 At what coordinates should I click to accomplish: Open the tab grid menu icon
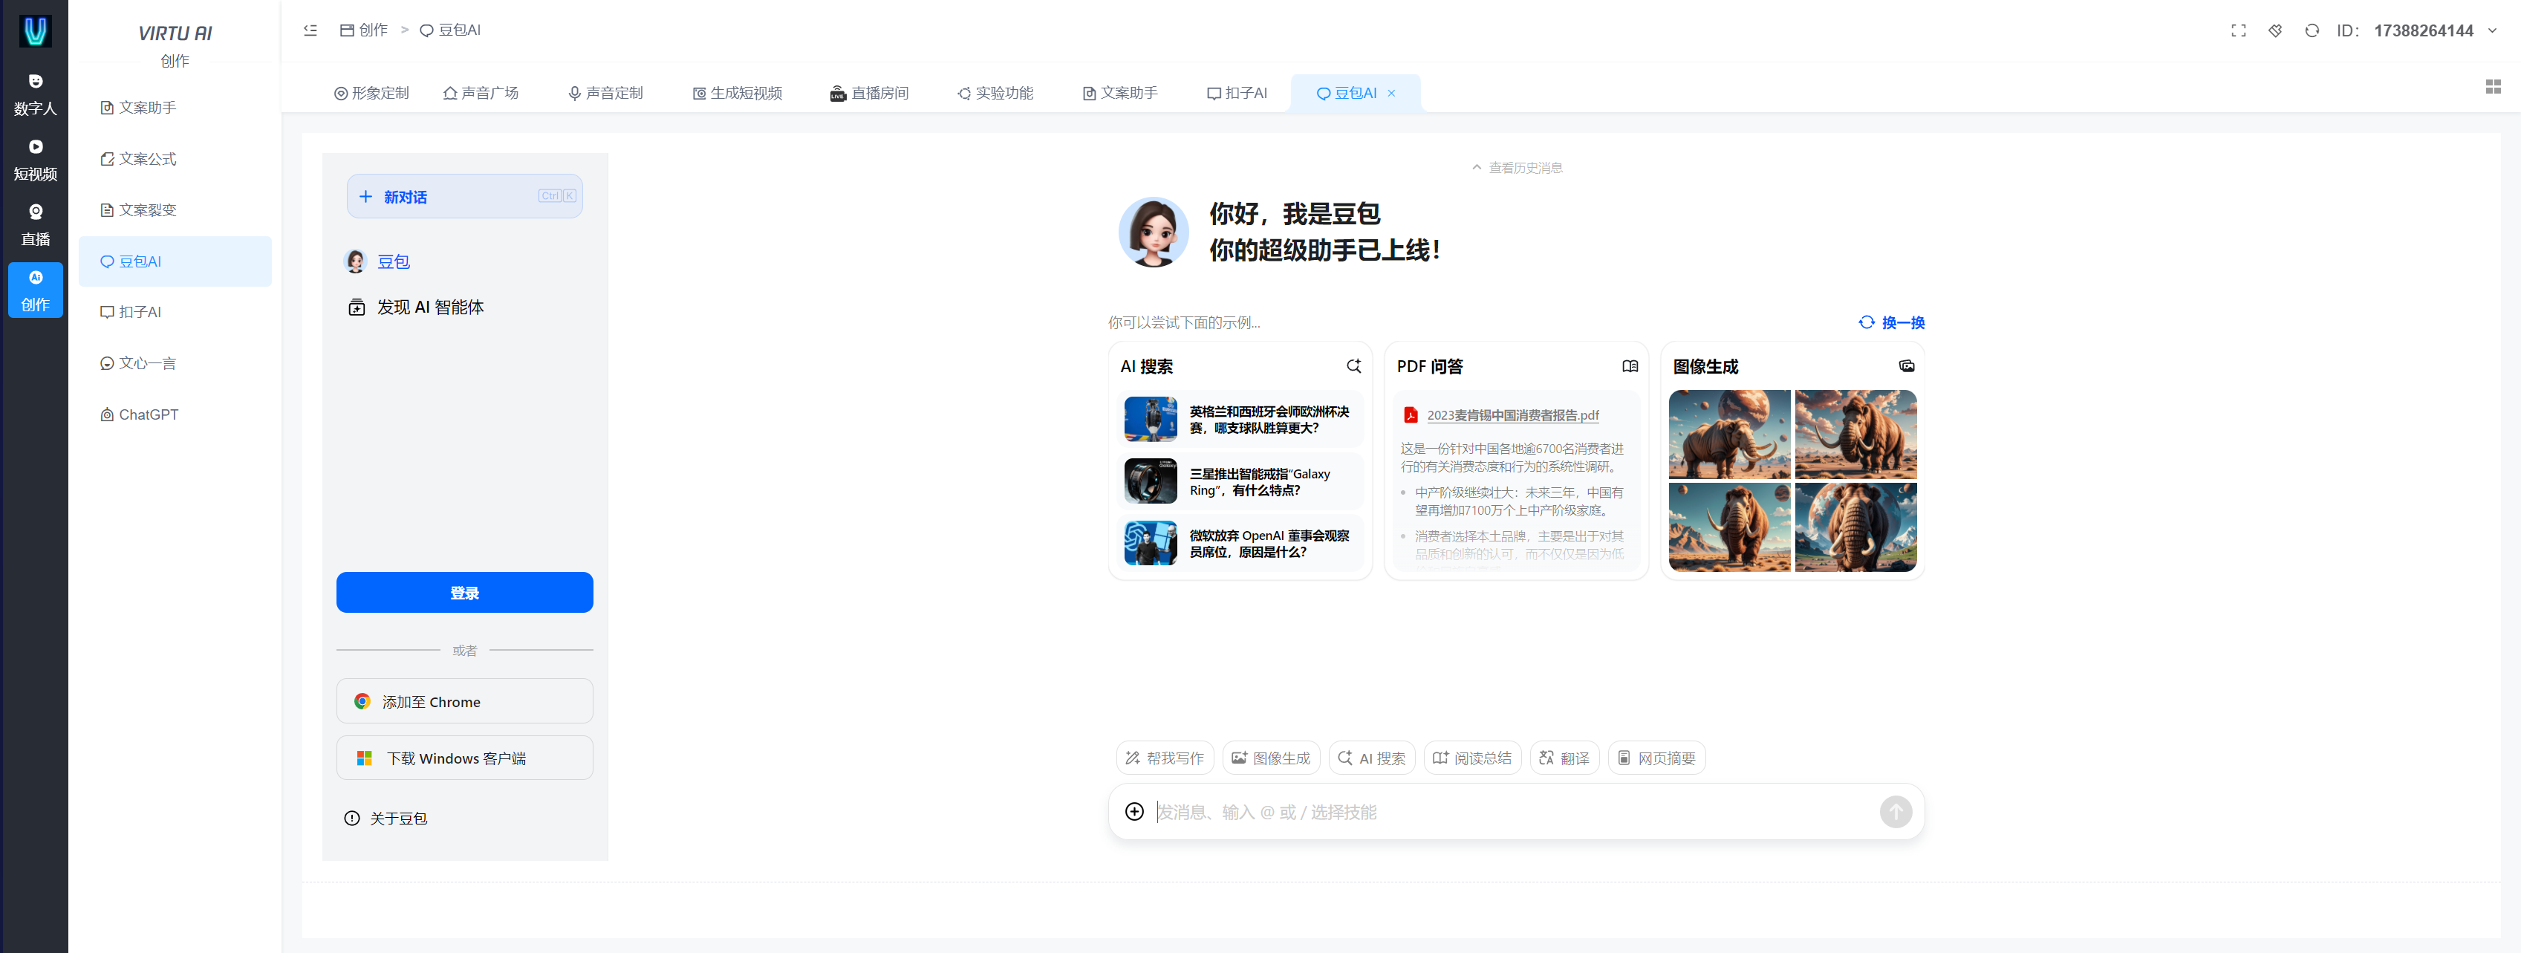tap(2493, 87)
